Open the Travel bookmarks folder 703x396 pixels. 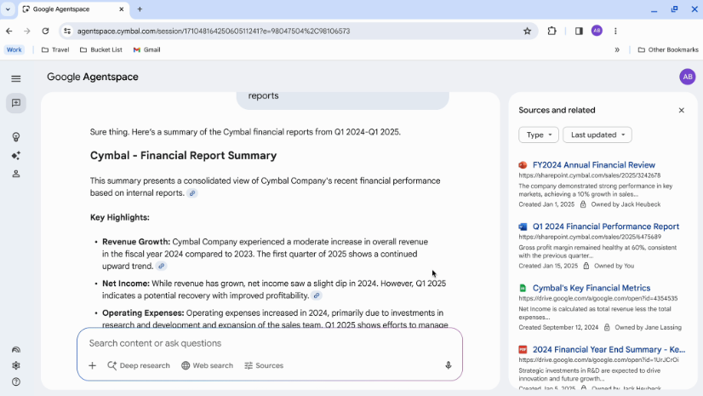(55, 49)
